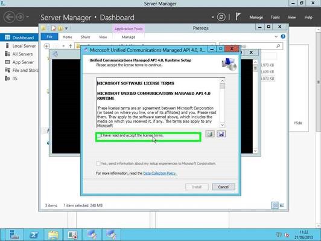
Task: Click the greyed Install button
Action: click(197, 187)
